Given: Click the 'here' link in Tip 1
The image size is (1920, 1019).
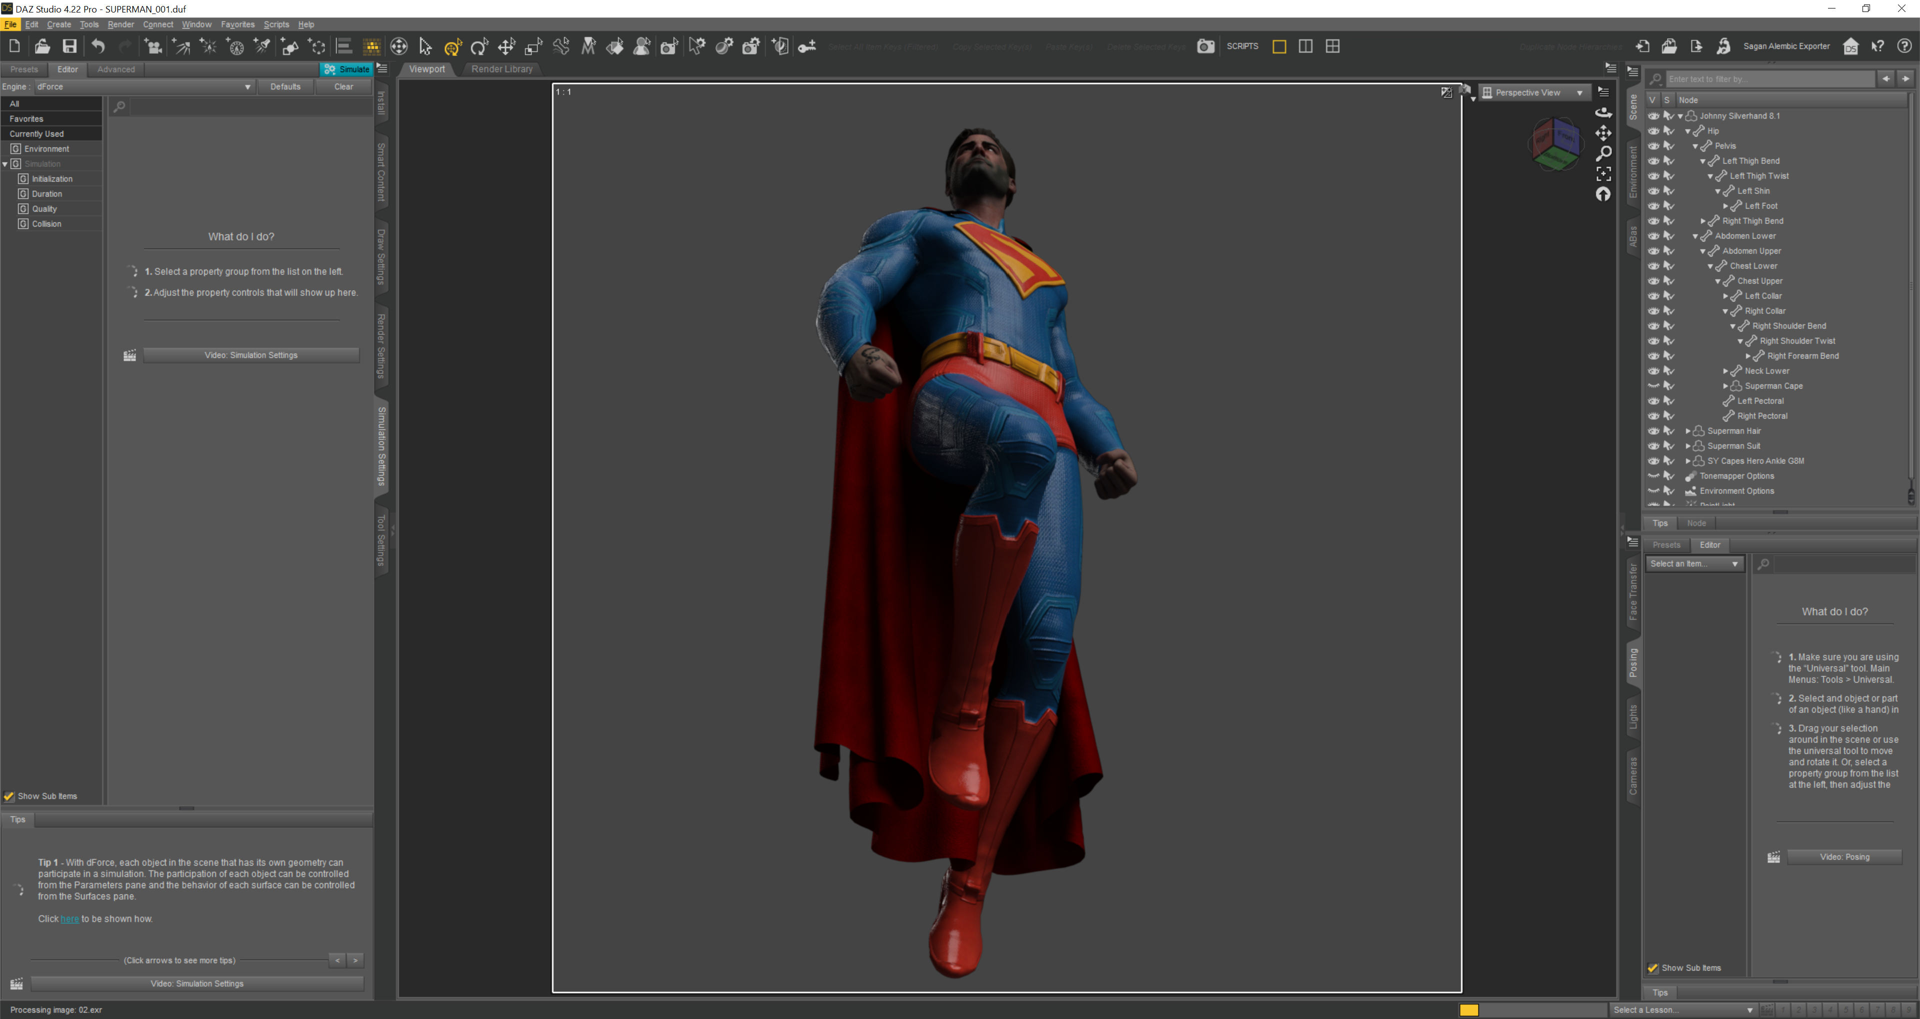Looking at the screenshot, I should point(69,919).
